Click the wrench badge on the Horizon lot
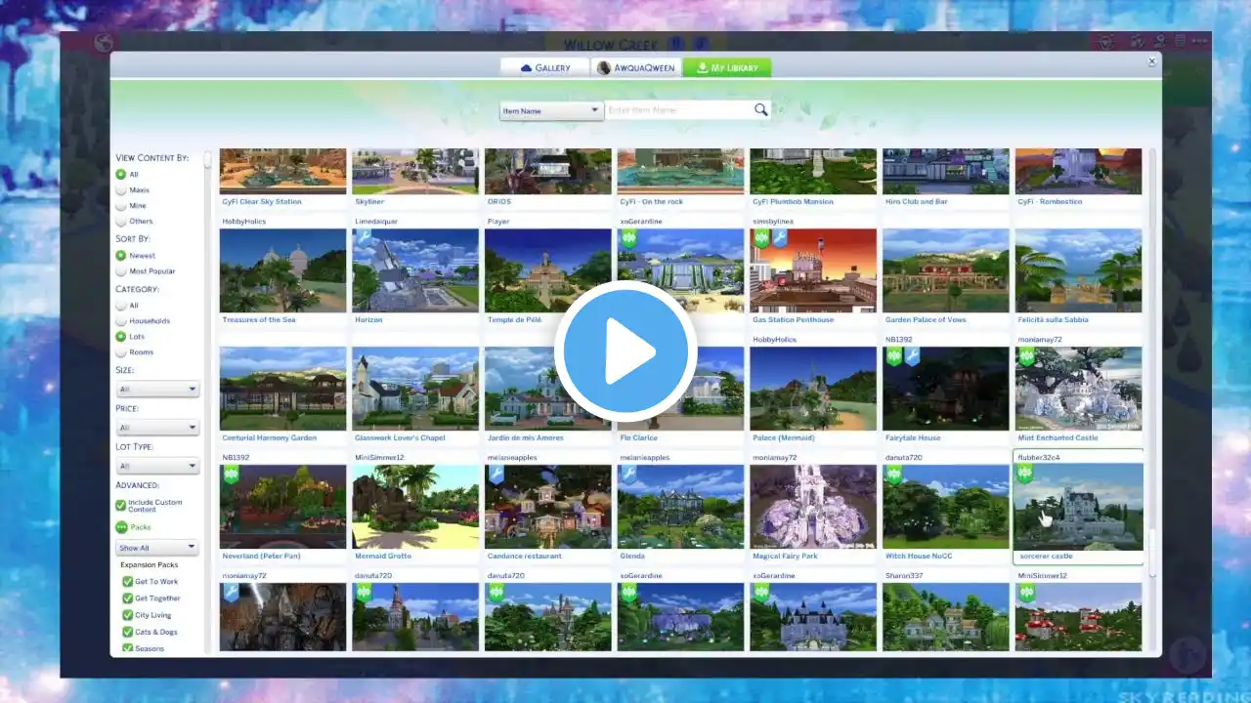Screen dimensions: 1251x703 tap(364, 238)
